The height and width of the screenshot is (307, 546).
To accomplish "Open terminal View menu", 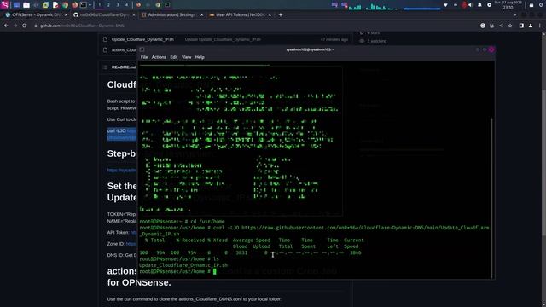I will [186, 57].
